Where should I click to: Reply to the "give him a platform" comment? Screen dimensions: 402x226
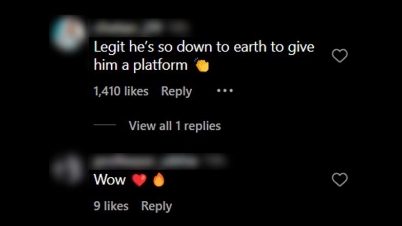point(176,91)
